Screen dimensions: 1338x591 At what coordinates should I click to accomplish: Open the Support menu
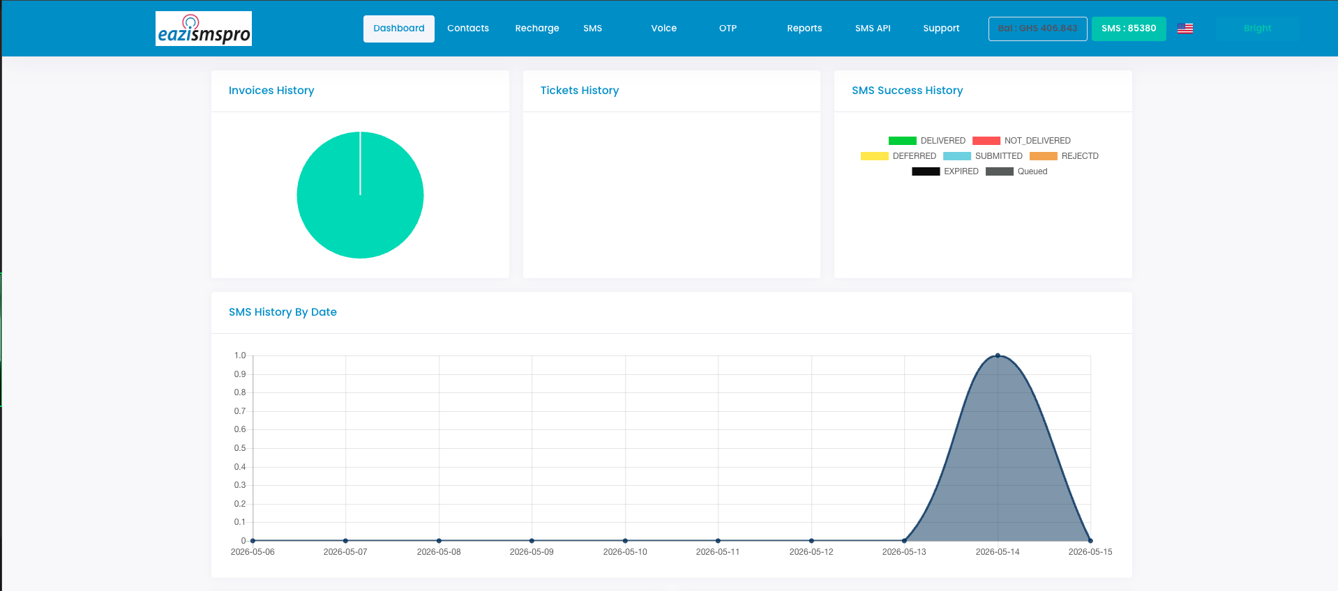click(941, 29)
